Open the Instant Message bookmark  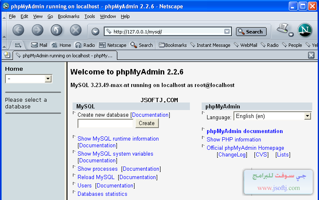(210, 45)
